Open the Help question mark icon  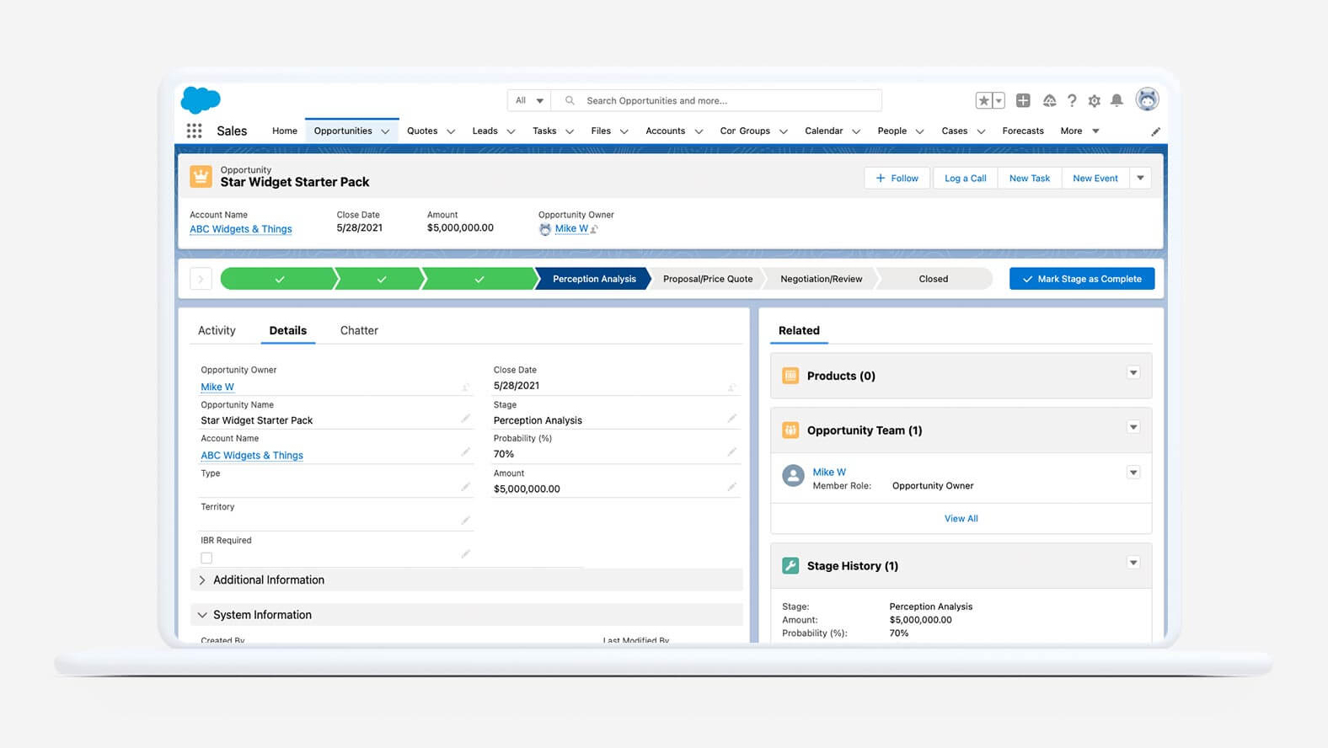[x=1072, y=100]
